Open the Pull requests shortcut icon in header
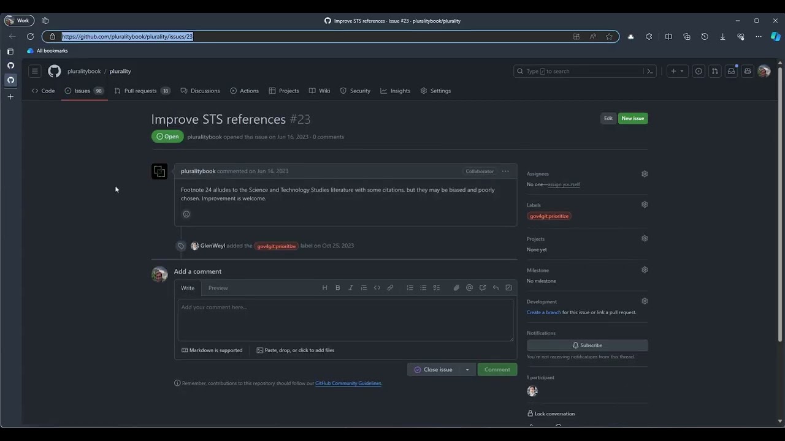Viewport: 785px width, 441px height. [714, 71]
